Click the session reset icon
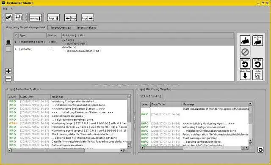The image size is (271, 165). [245, 63]
